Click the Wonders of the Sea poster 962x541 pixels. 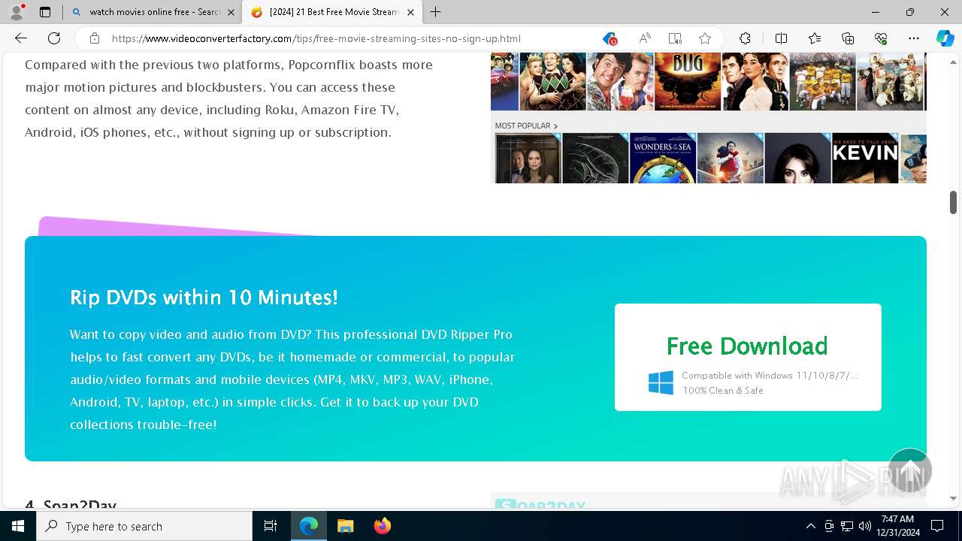(663, 158)
